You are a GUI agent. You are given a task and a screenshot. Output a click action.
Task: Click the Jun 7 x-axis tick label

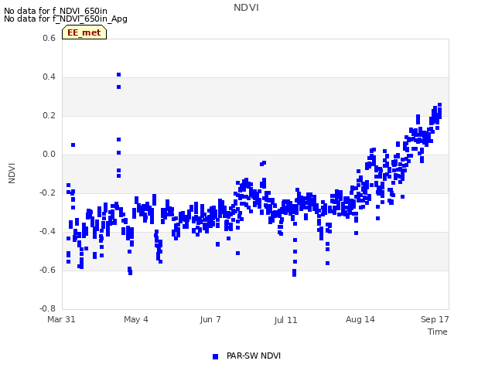click(210, 319)
